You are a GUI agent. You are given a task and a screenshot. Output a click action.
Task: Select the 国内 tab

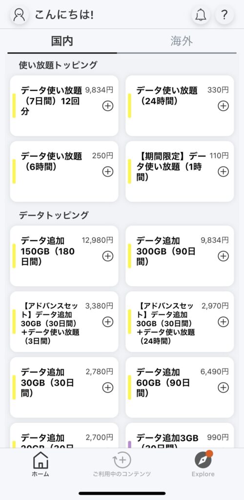pos(62,41)
